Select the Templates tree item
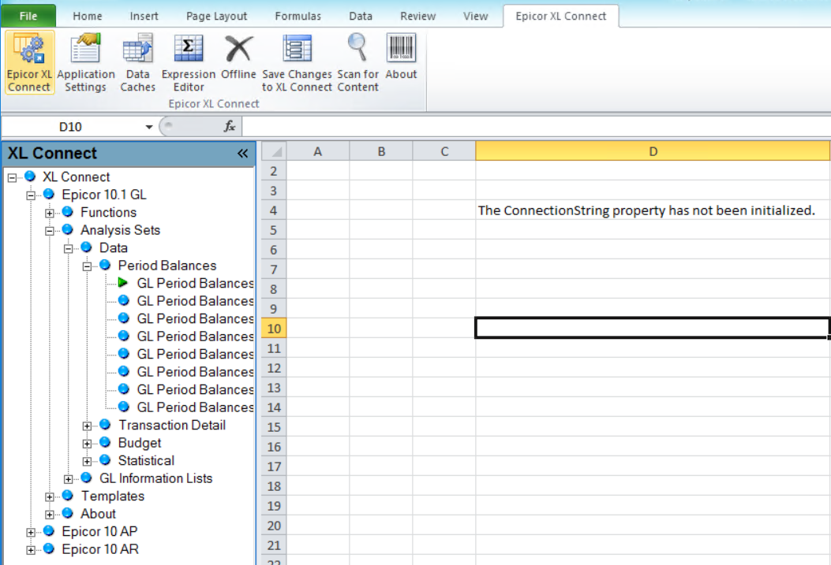Viewport: 831px width, 565px height. [x=112, y=496]
